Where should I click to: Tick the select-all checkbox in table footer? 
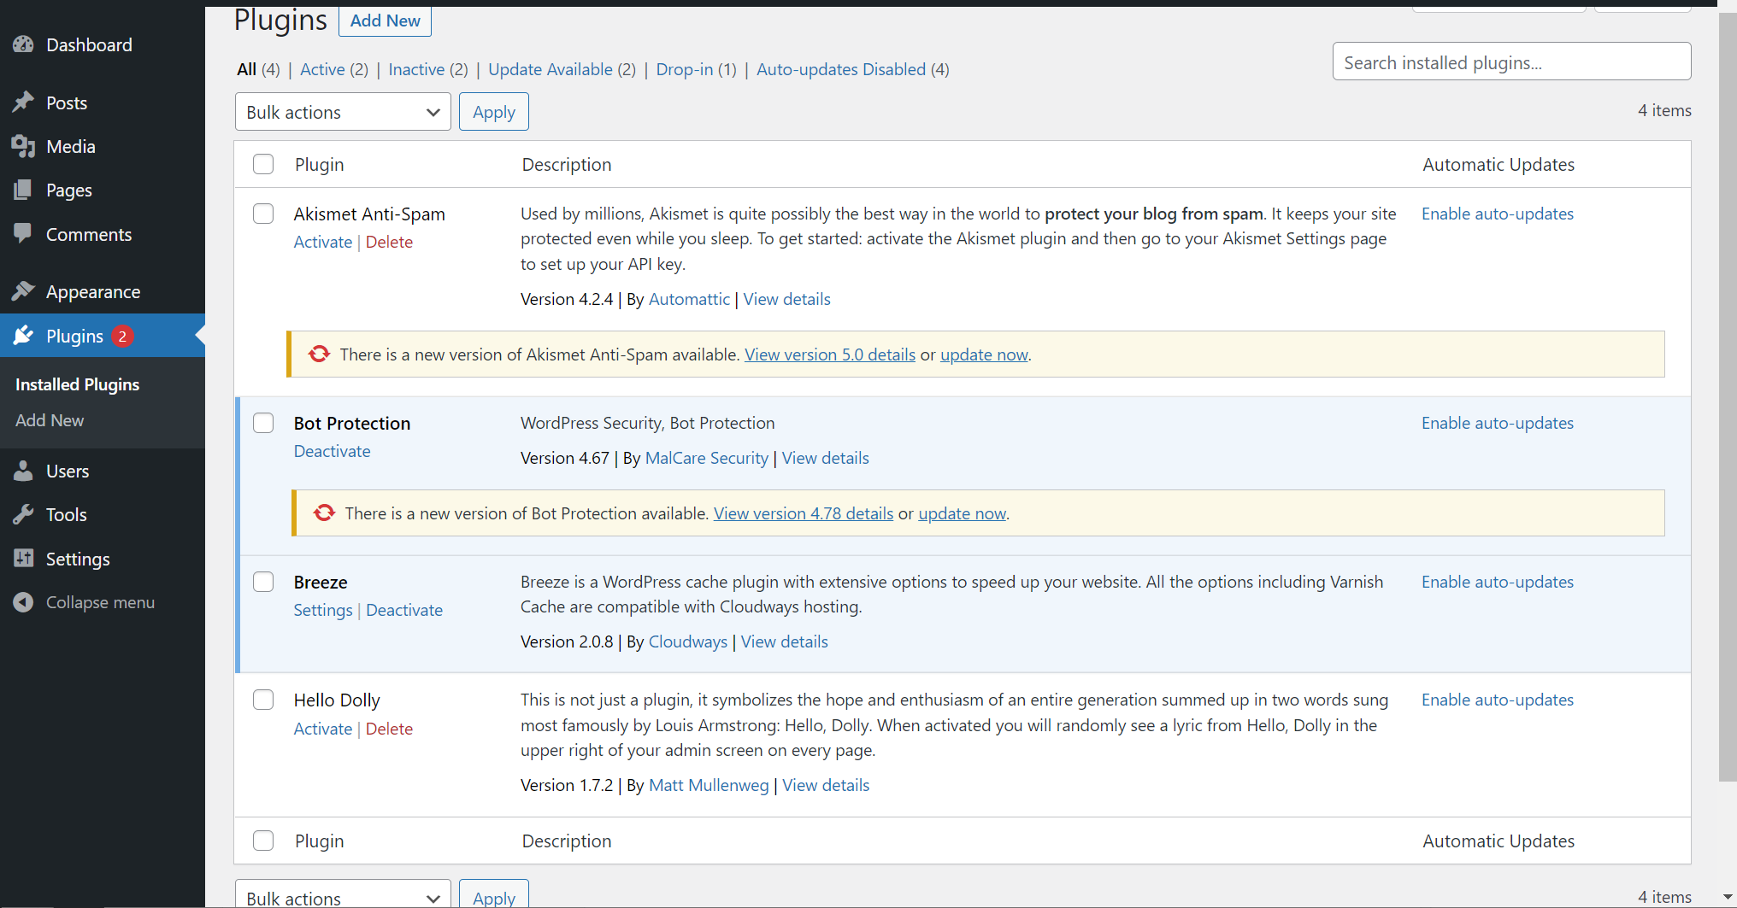[263, 841]
